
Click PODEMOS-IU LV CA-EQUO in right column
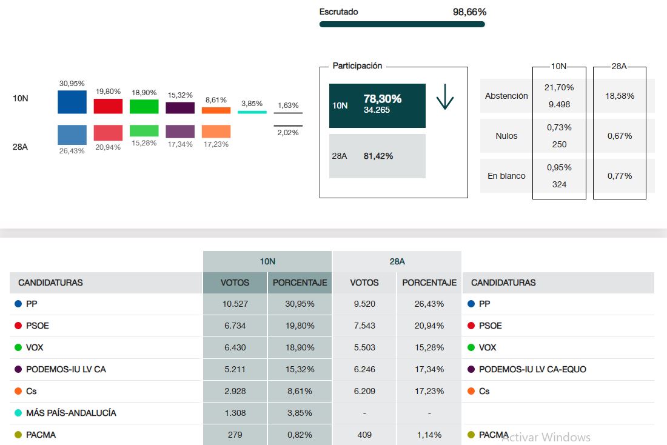point(532,369)
